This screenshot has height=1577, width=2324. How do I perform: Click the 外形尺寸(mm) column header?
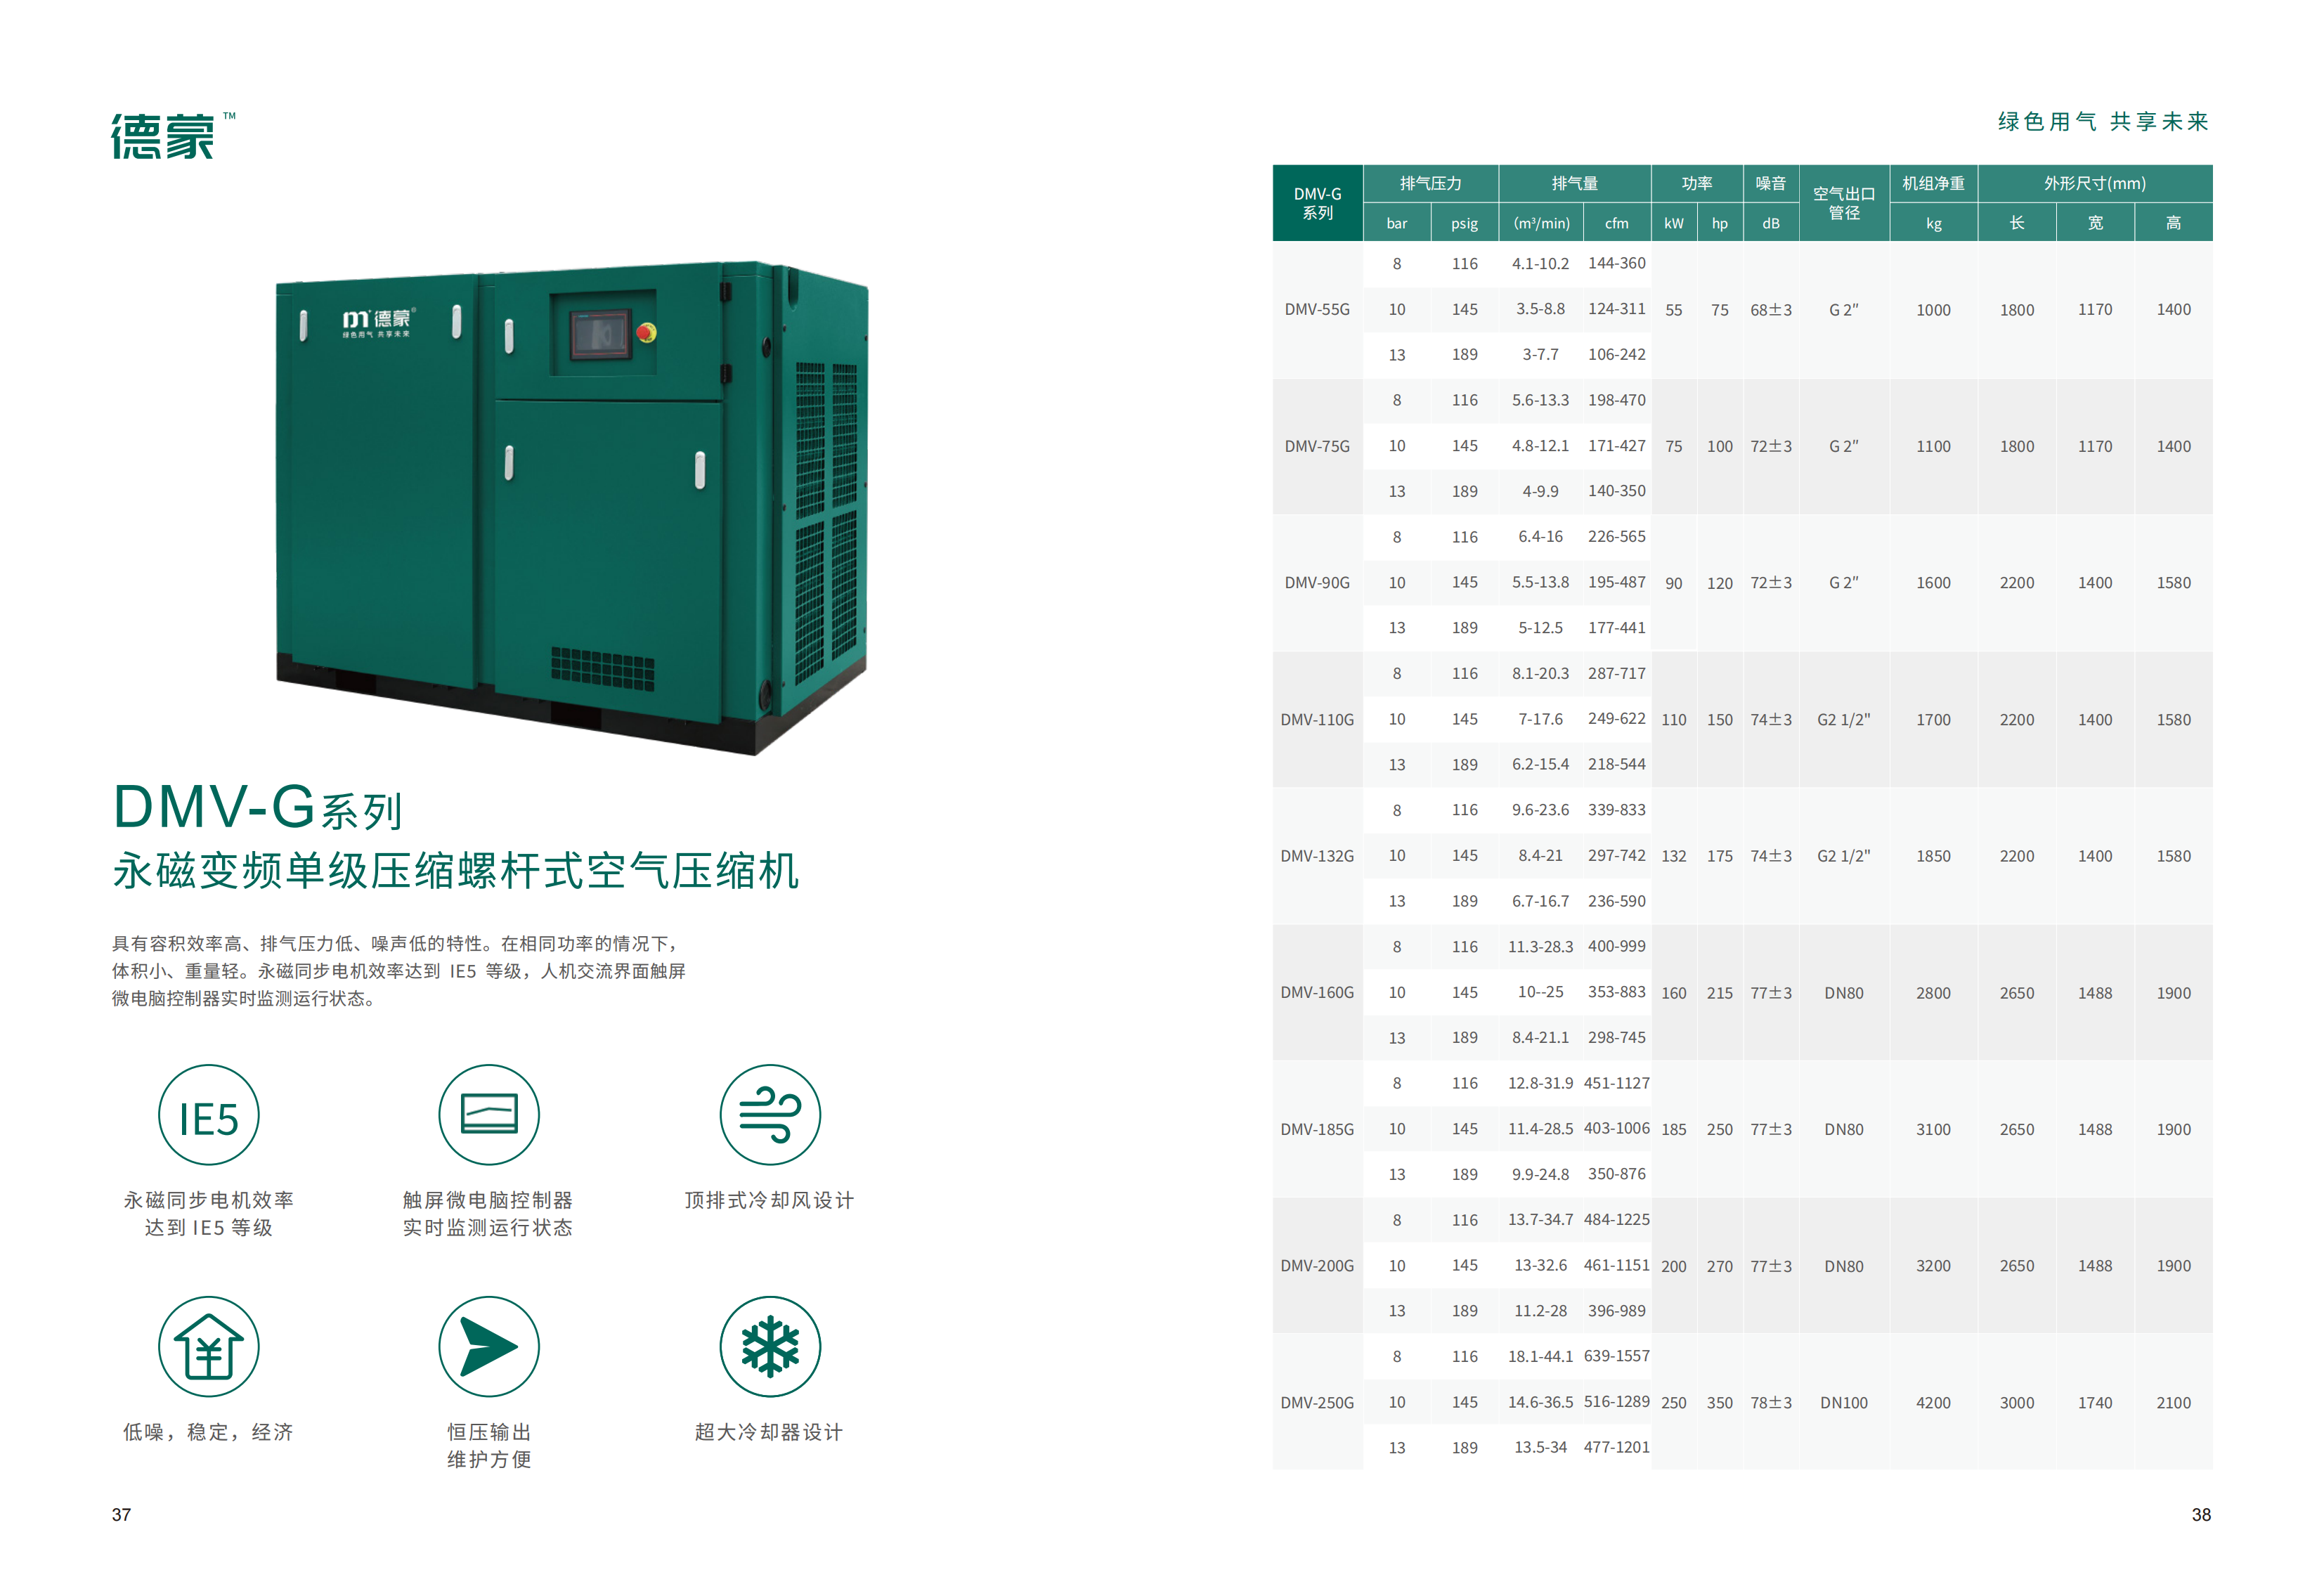coord(2094,183)
